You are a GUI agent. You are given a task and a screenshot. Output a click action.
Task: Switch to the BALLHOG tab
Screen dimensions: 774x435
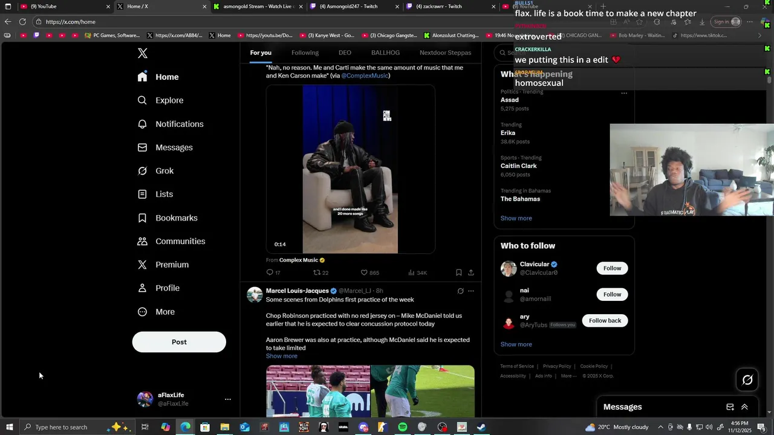pos(385,53)
